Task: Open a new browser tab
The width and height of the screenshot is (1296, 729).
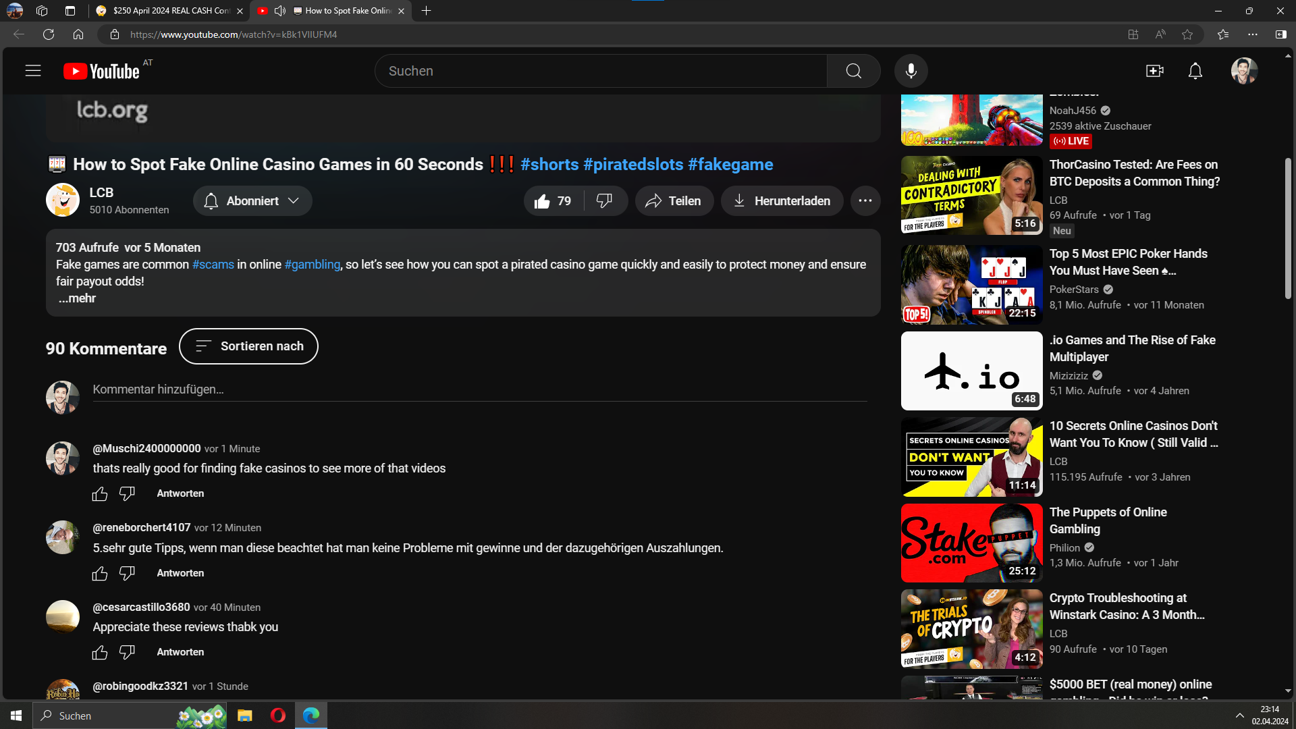Action: coord(426,11)
